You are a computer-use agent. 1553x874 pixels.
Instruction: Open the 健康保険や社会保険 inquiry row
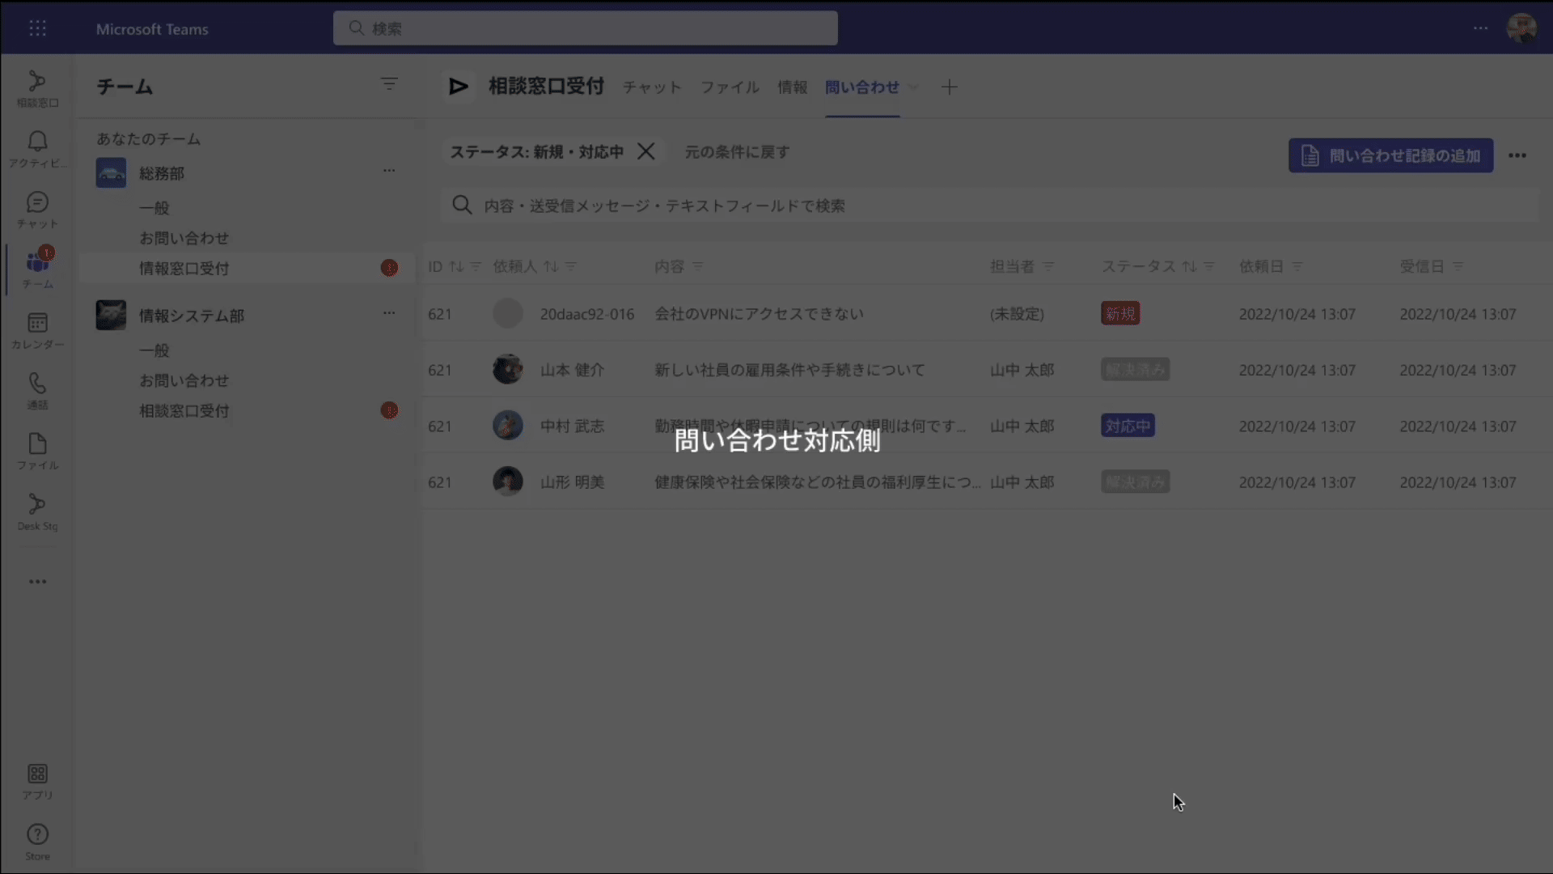click(x=986, y=482)
